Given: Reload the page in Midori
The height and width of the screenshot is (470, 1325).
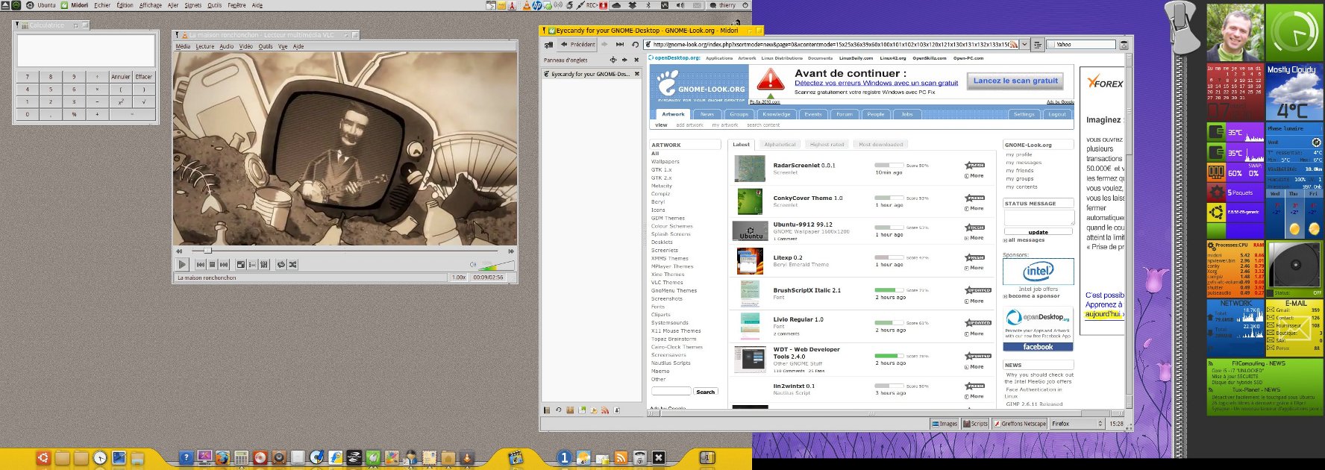Looking at the screenshot, I should coord(635,45).
